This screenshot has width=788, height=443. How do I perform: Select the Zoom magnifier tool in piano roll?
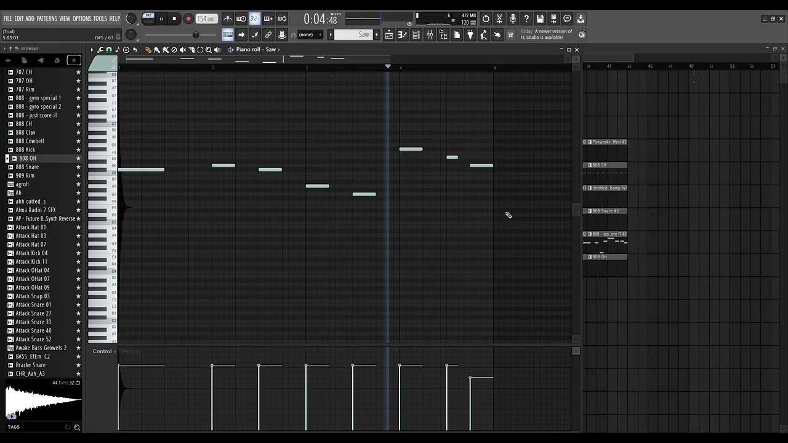click(209, 50)
